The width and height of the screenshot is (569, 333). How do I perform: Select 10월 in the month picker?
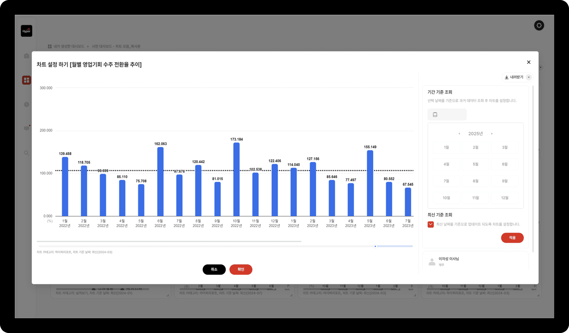click(446, 198)
